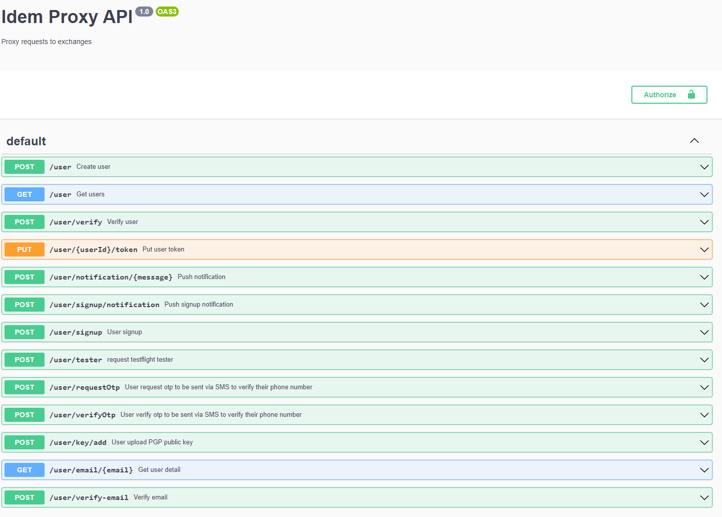The height and width of the screenshot is (517, 722).
Task: Click the OAS3 badge next to the title
Action: coord(167,12)
